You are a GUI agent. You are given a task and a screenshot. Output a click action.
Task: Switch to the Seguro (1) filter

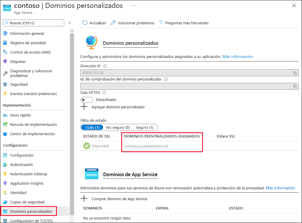click(145, 127)
